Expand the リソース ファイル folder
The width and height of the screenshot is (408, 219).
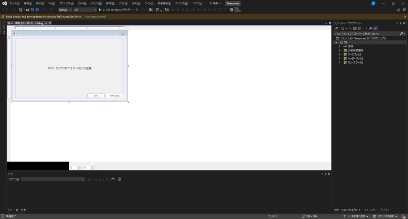point(340,63)
